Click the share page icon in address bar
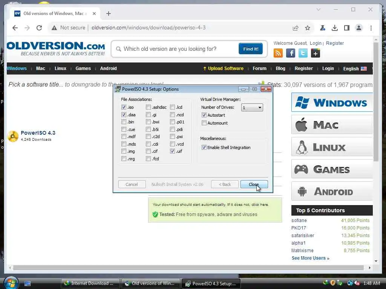Screen dimensions: 386x289 [296, 28]
